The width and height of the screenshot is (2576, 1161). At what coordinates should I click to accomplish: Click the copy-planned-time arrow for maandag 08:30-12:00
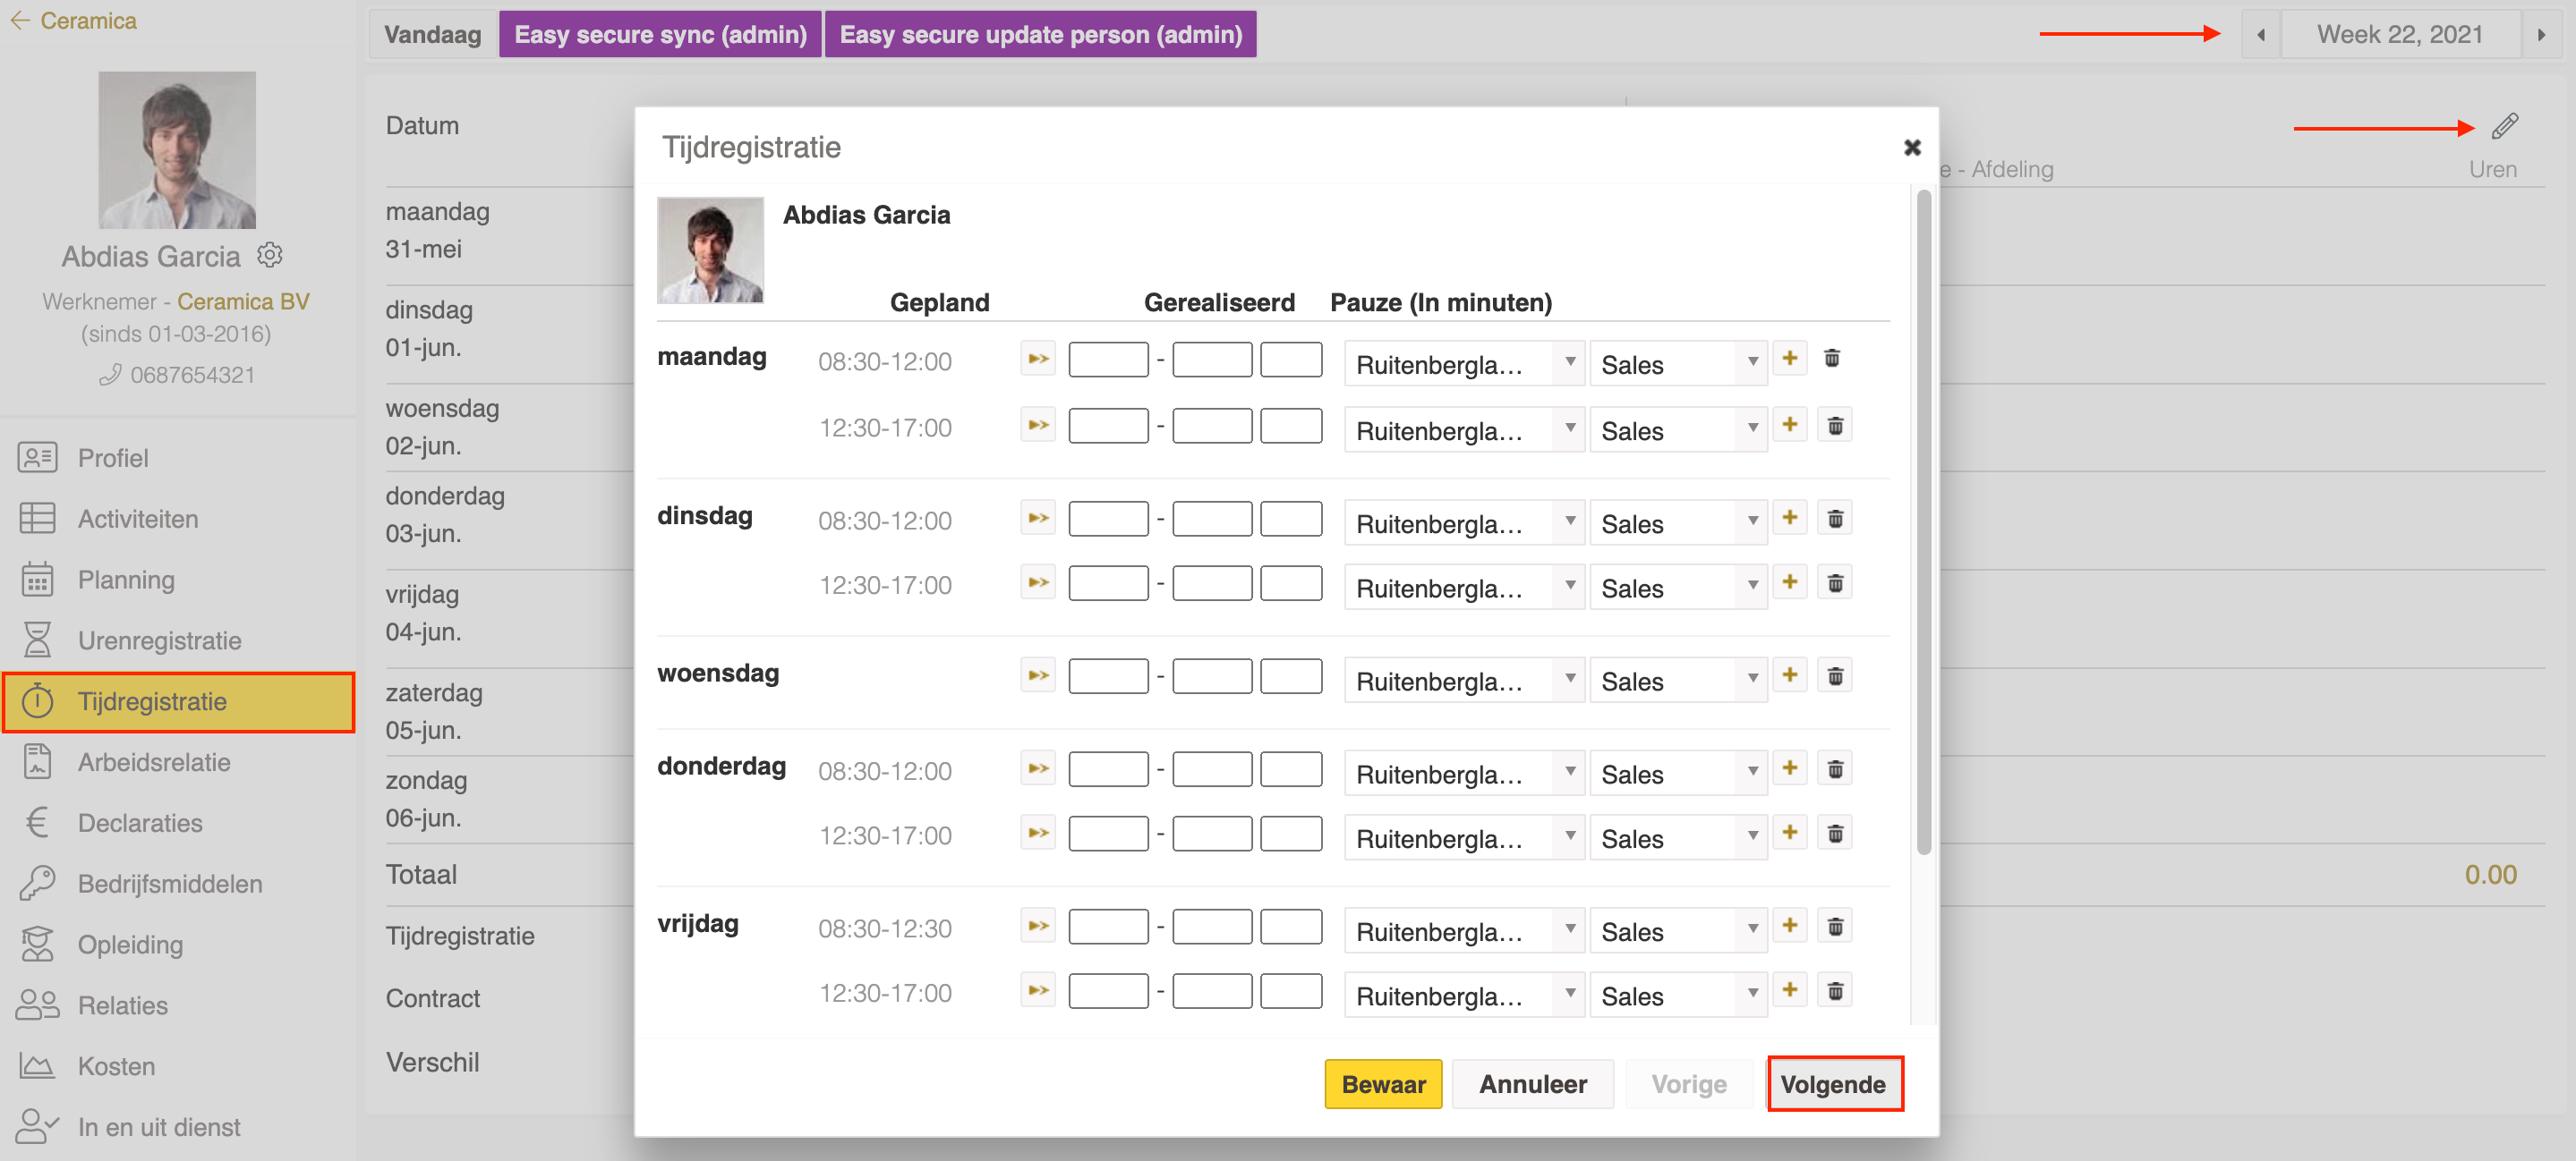click(x=1038, y=359)
